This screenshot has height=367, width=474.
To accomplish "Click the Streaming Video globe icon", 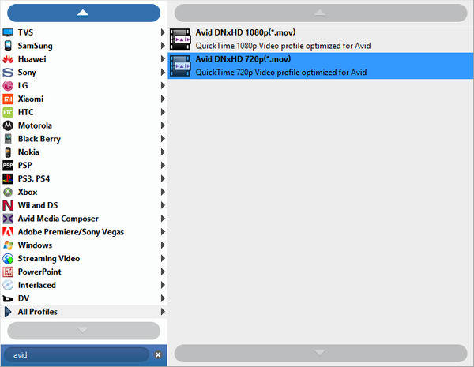I will tap(8, 258).
